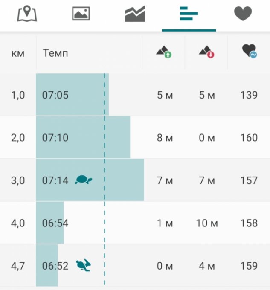Click the average heart rate column icon
The image size is (270, 290).
249,52
